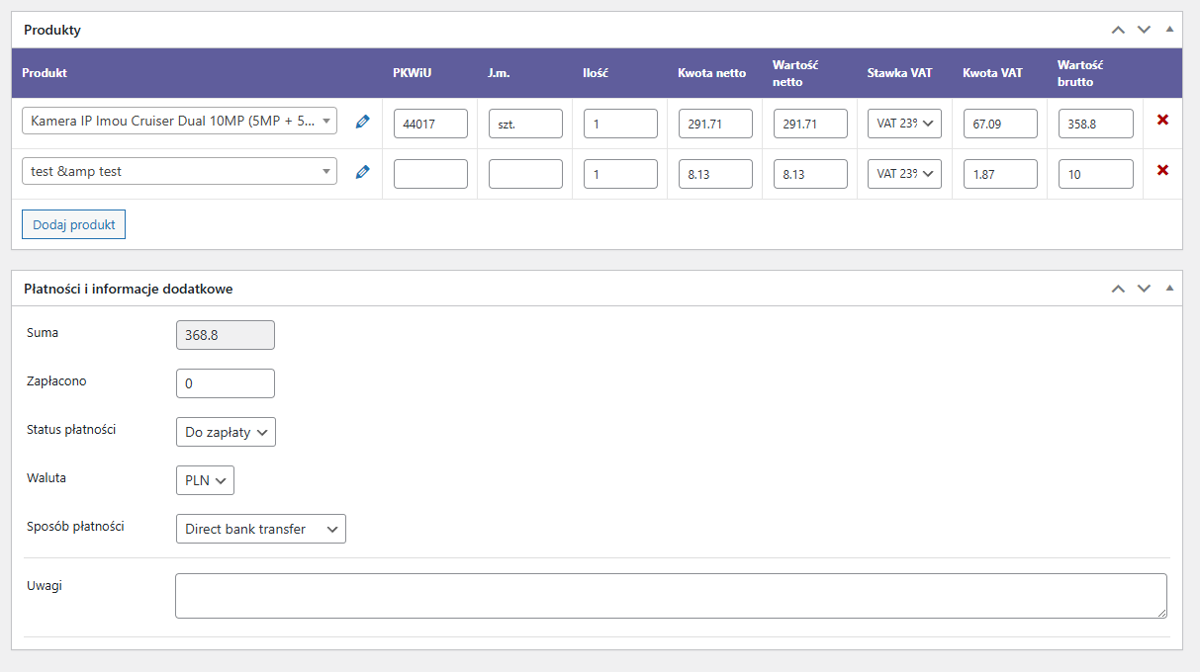Open test &amp test product selector

pyautogui.click(x=179, y=171)
